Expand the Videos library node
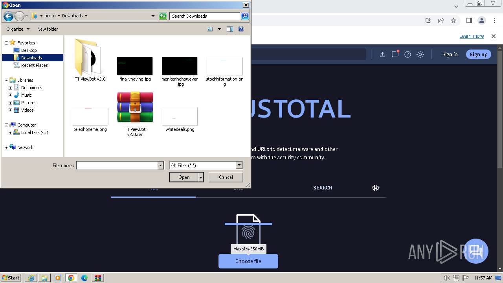 [10, 110]
